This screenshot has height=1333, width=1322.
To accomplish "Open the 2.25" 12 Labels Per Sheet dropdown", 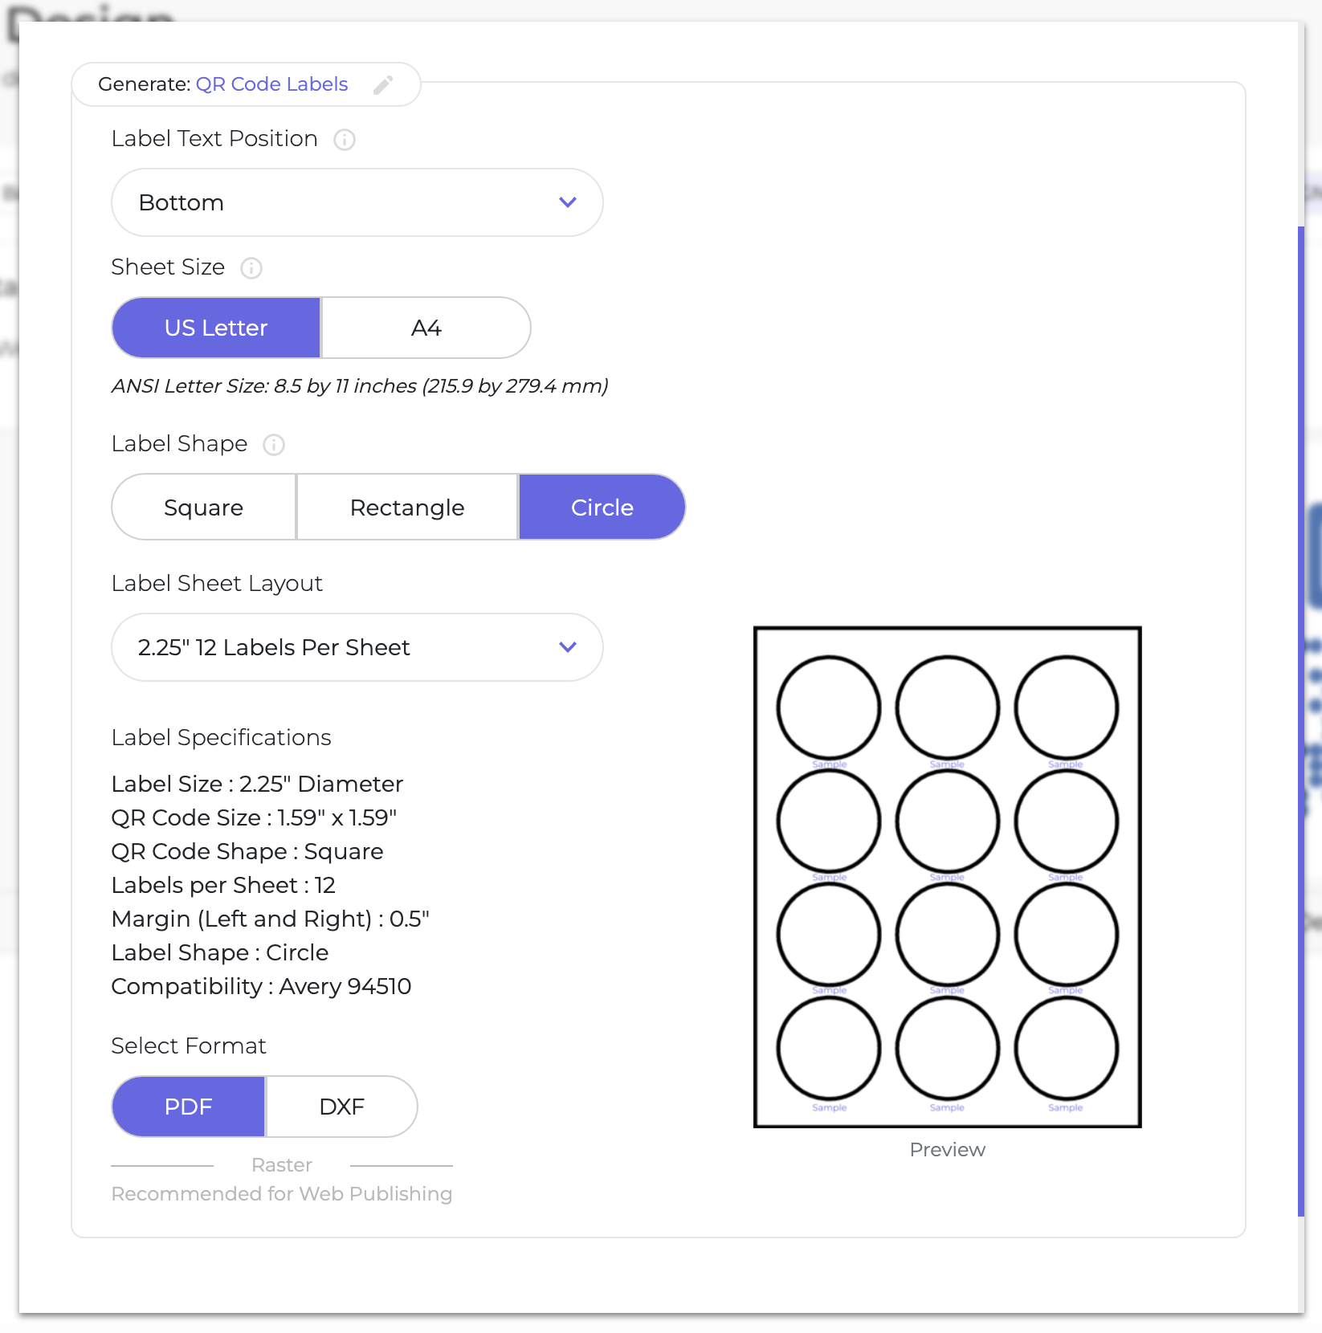I will [x=357, y=647].
